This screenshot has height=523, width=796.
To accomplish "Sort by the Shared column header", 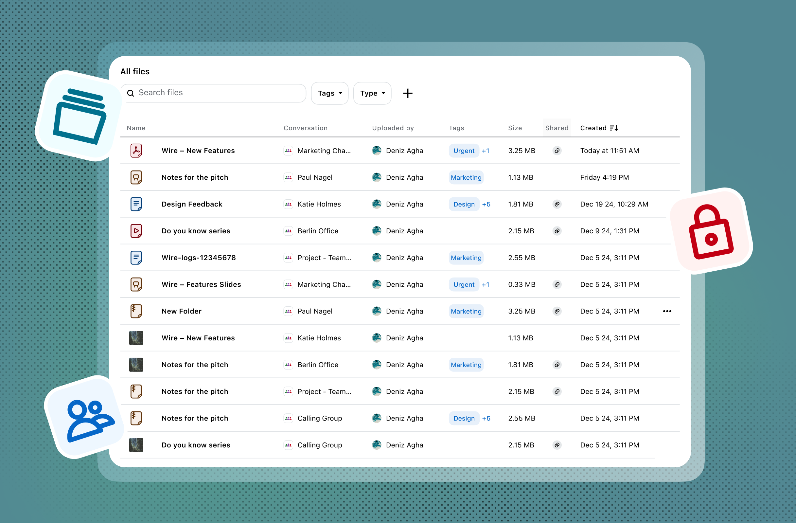I will [x=557, y=128].
